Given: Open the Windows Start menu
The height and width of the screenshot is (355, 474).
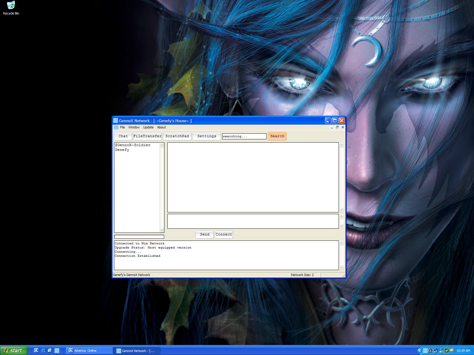Looking at the screenshot, I should coord(14,351).
